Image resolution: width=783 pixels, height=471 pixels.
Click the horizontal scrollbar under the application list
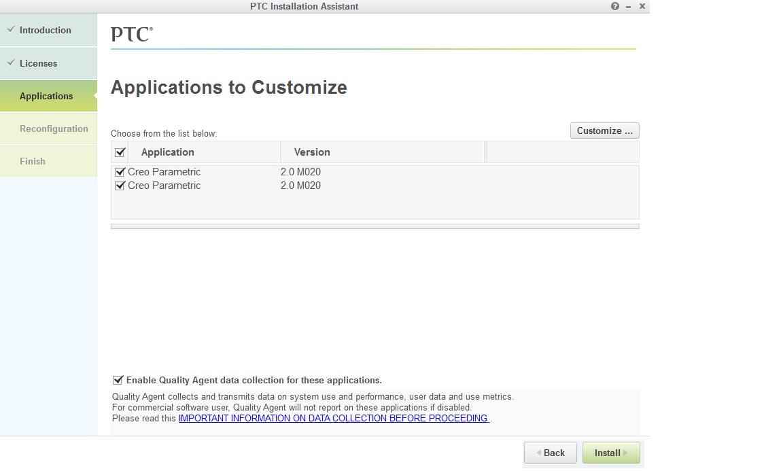[375, 226]
